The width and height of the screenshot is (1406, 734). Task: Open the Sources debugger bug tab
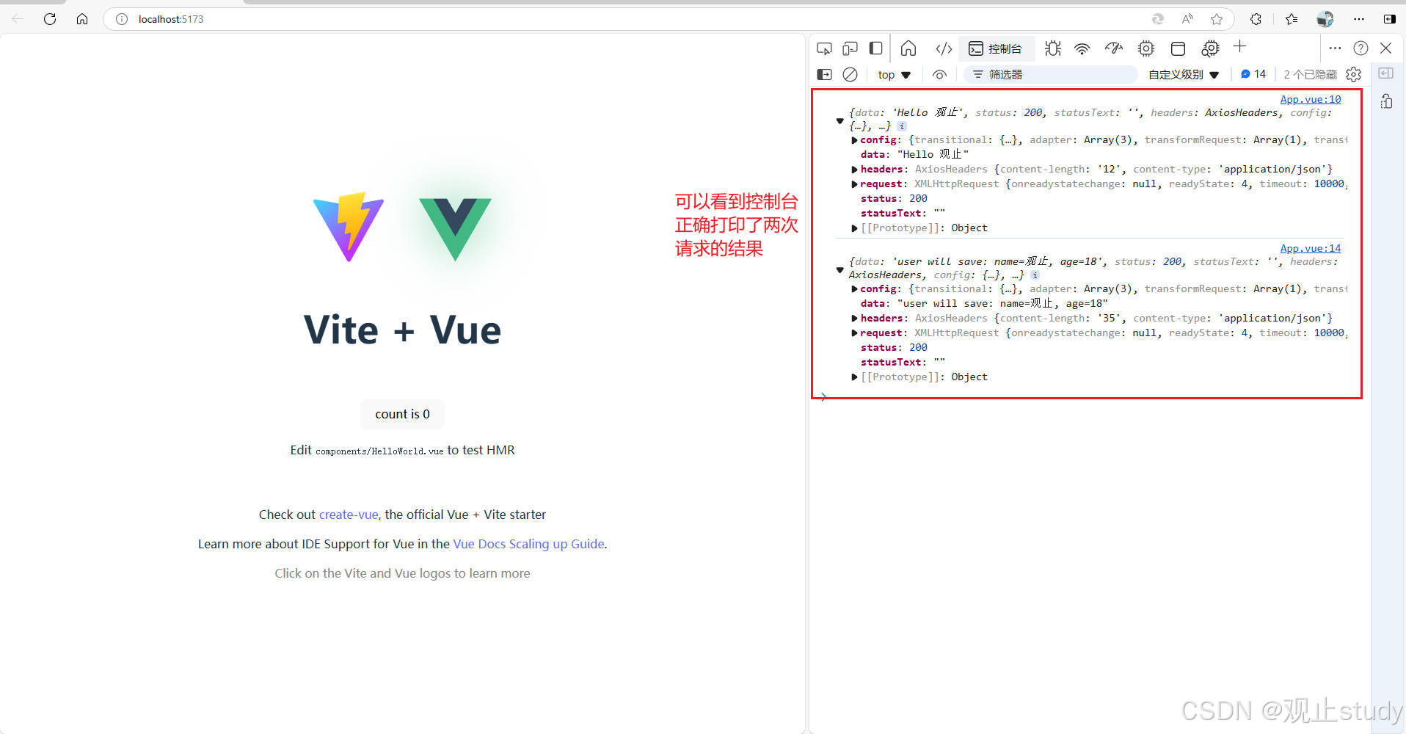1053,48
